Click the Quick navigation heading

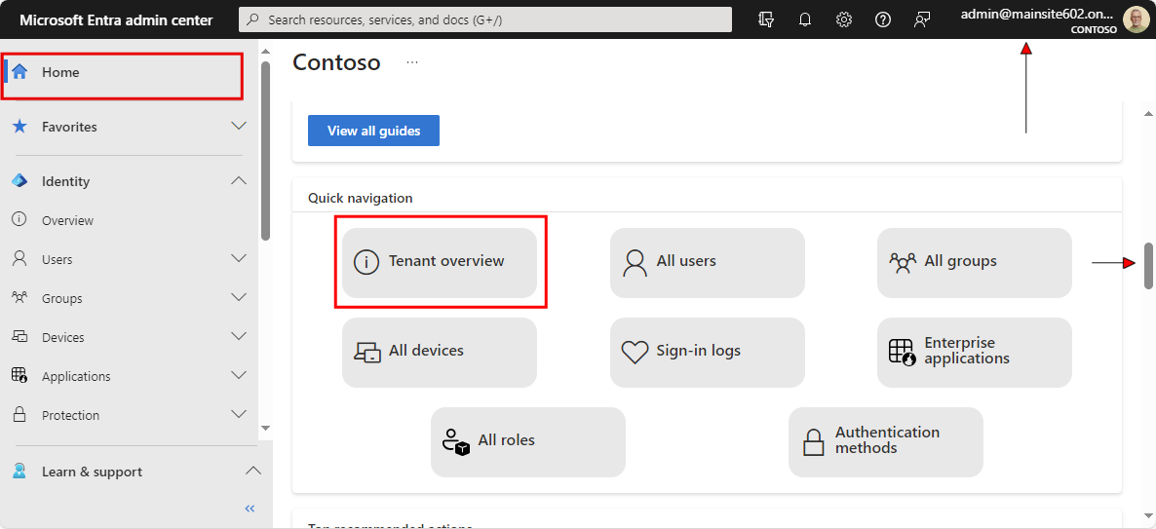361,198
